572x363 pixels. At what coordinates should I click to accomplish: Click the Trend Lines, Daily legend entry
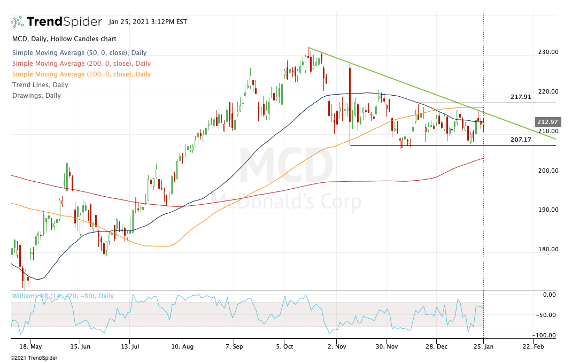[40, 84]
